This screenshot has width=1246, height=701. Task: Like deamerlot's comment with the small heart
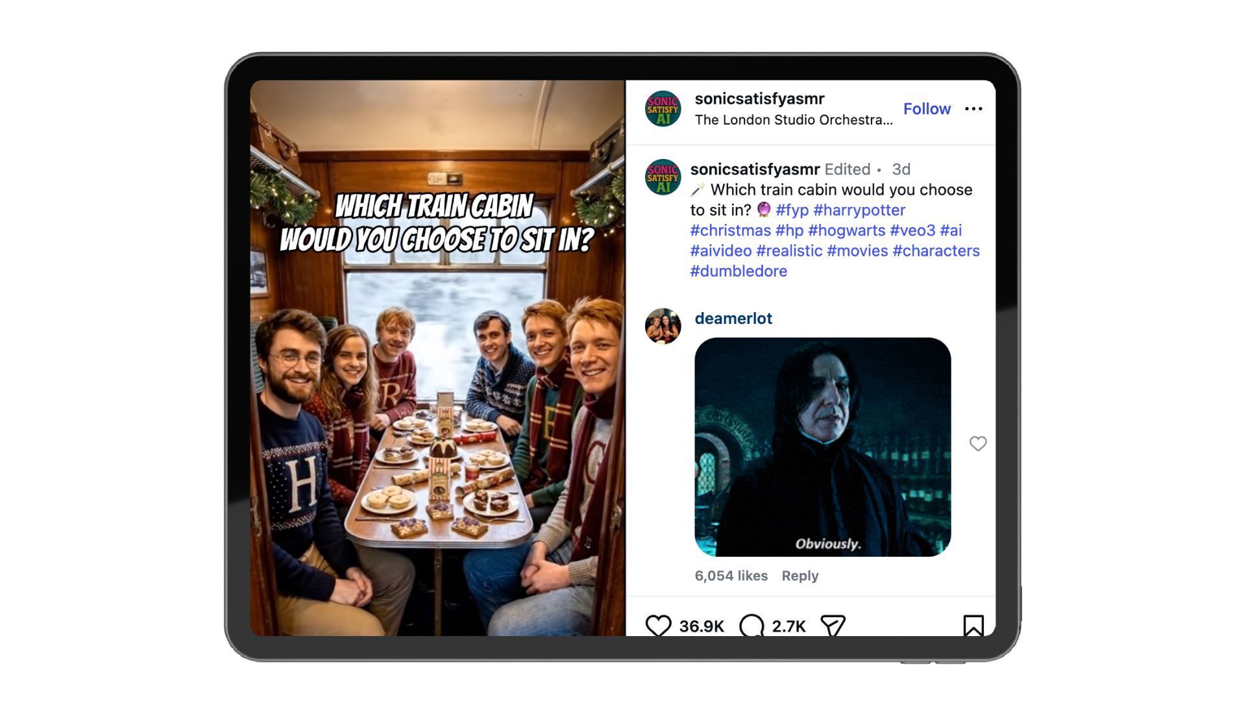pyautogui.click(x=978, y=443)
